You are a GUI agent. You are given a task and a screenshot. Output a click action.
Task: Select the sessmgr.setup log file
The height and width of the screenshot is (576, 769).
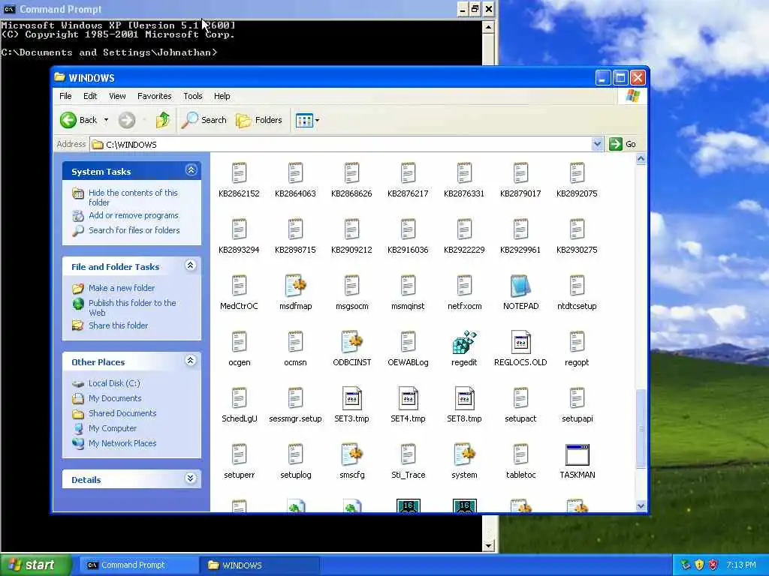click(x=295, y=399)
